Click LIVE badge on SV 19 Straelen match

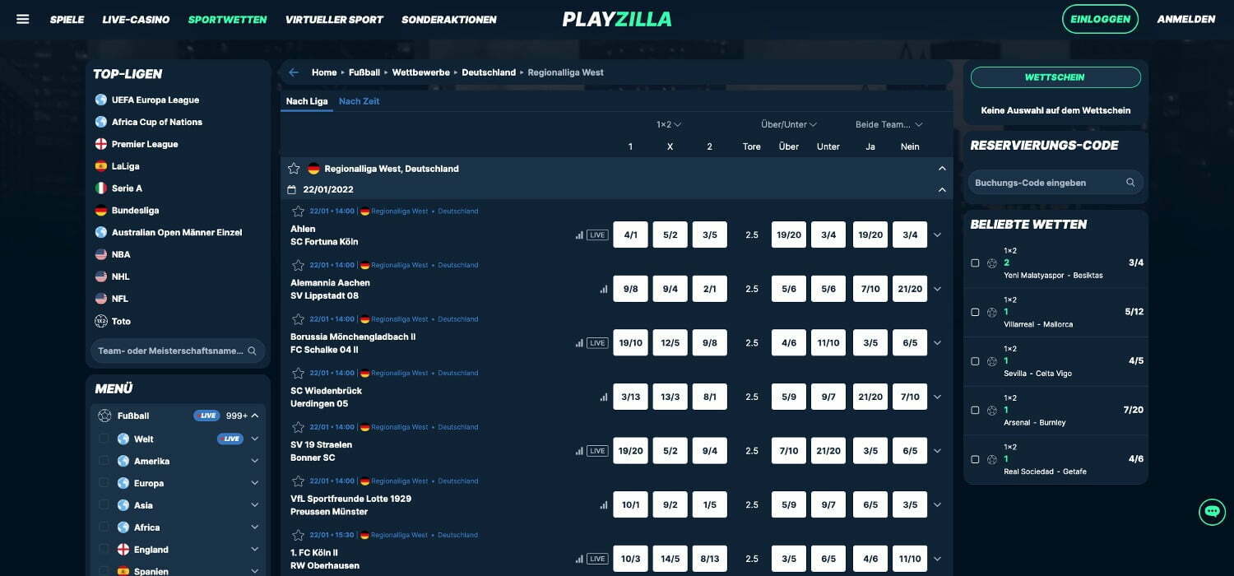pyautogui.click(x=597, y=451)
